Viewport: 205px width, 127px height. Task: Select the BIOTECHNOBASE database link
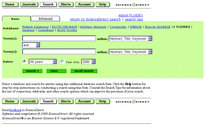point(65,27)
